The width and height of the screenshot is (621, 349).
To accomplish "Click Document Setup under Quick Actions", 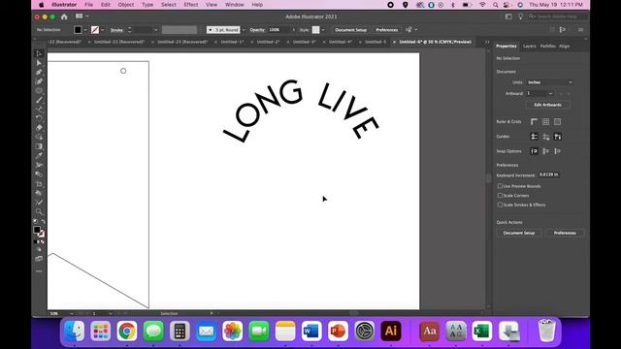I will [519, 233].
